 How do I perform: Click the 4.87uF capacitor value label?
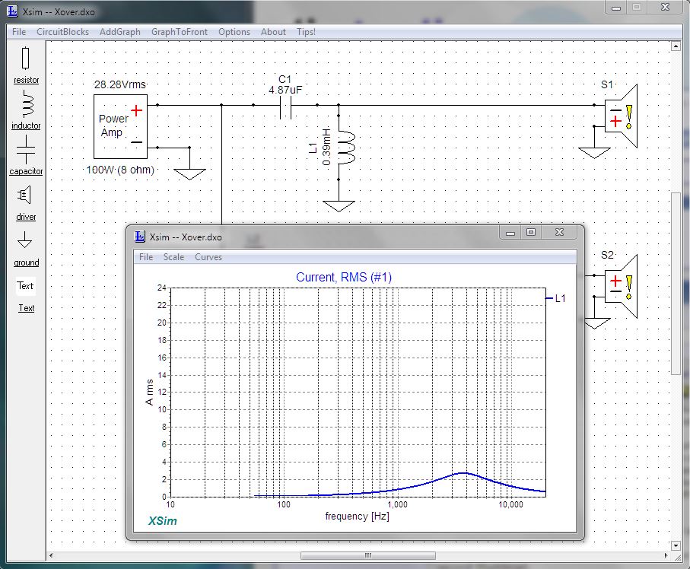tap(285, 90)
